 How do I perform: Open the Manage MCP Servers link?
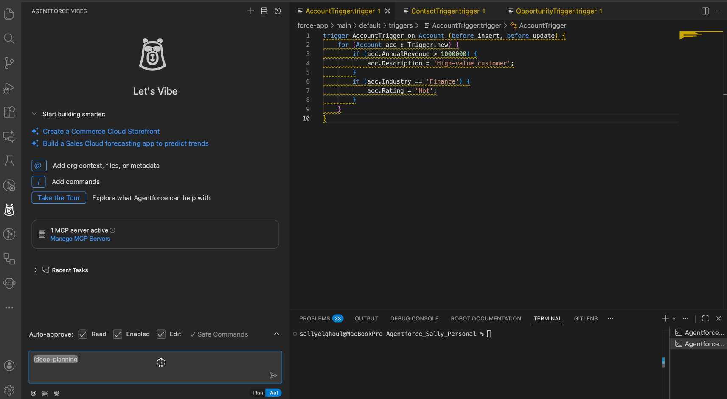pos(80,239)
